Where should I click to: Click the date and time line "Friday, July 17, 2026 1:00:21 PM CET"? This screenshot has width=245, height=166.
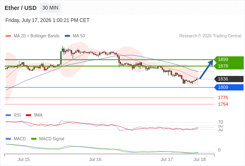tap(47, 20)
